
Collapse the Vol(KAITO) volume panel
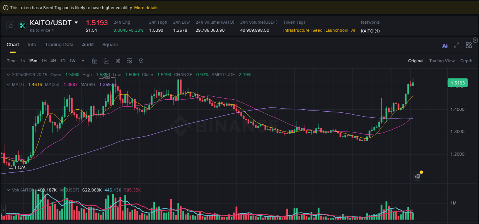coord(8,190)
